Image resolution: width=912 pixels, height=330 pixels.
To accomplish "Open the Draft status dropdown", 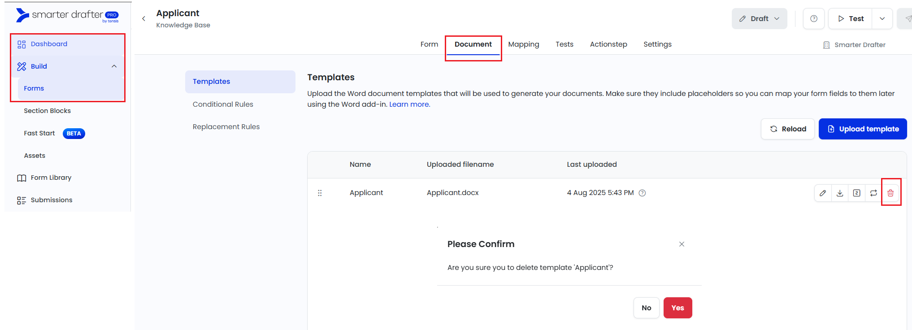I will (759, 18).
